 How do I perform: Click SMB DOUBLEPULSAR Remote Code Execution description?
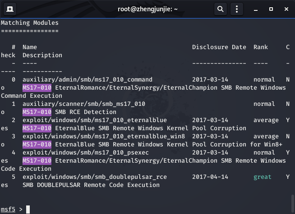tap(91, 185)
